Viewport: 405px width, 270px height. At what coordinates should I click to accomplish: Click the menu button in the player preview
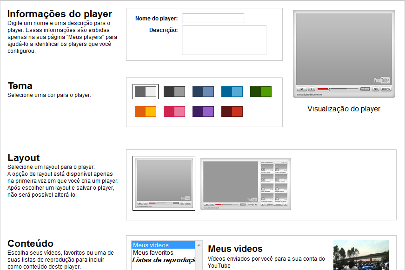click(386, 89)
